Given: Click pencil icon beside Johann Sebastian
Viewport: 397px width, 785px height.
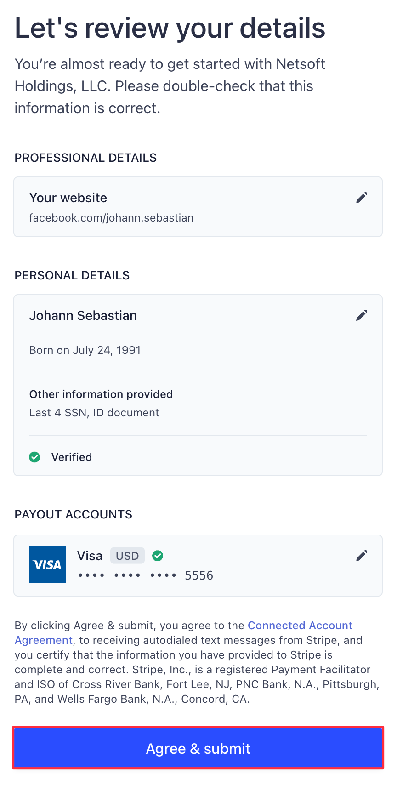Looking at the screenshot, I should (x=362, y=315).
